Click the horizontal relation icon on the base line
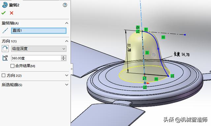This screenshot has height=126, width=211. click(156, 79)
